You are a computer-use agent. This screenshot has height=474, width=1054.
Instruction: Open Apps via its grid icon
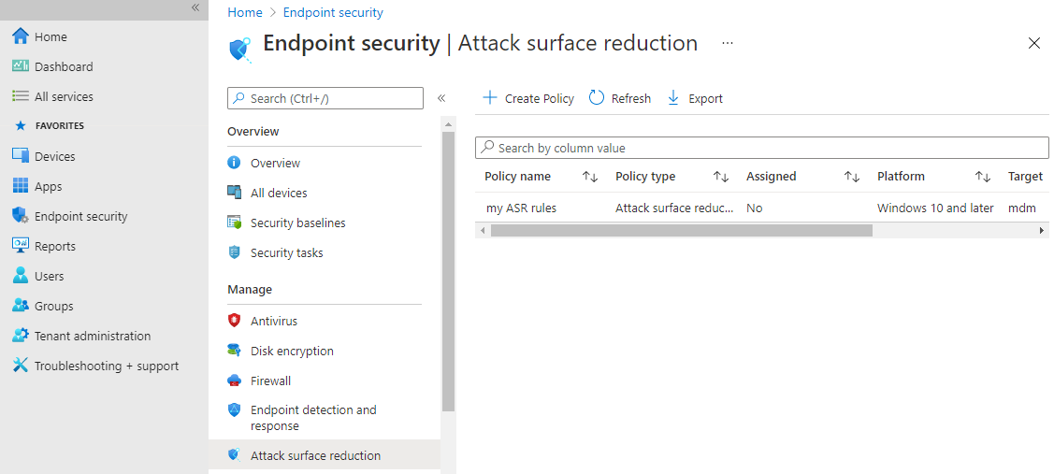point(21,186)
